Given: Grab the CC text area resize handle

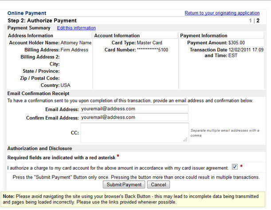Looking at the screenshot, I should point(186,140).
